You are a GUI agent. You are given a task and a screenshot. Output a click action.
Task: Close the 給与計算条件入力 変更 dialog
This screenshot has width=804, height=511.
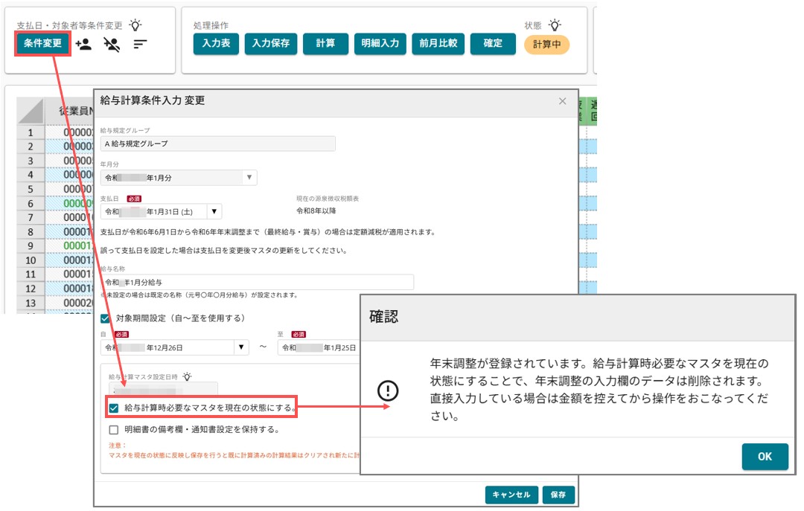tap(563, 101)
